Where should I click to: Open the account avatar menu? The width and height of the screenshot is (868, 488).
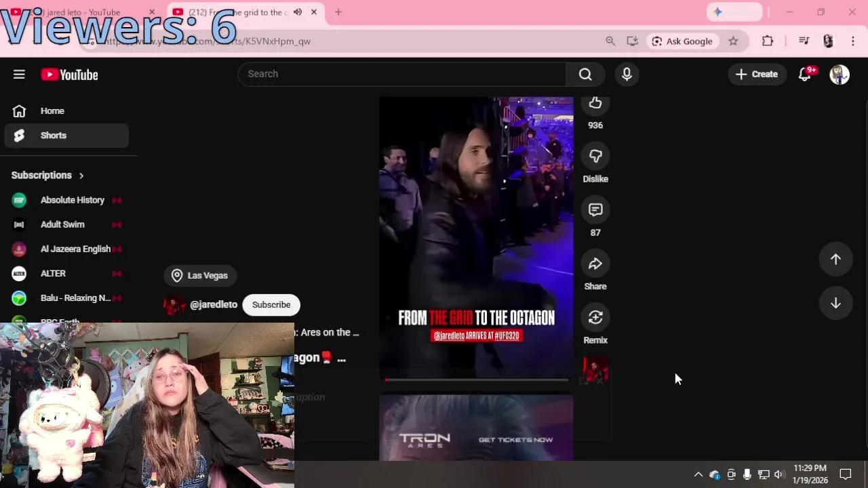pyautogui.click(x=840, y=74)
